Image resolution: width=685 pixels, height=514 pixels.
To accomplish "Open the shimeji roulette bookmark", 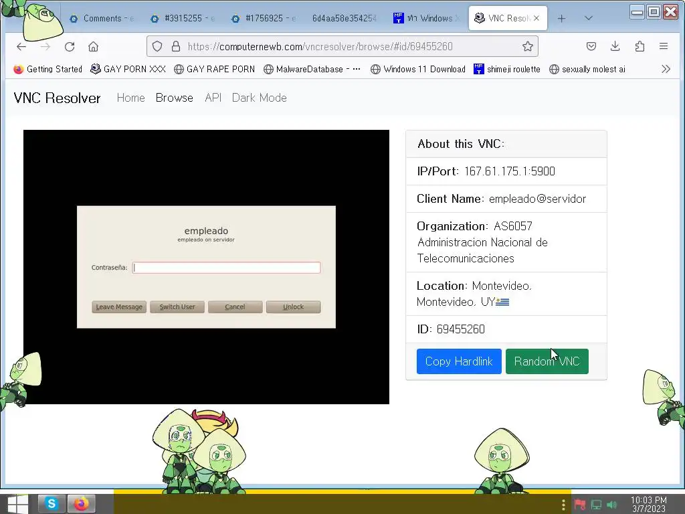I will point(507,69).
